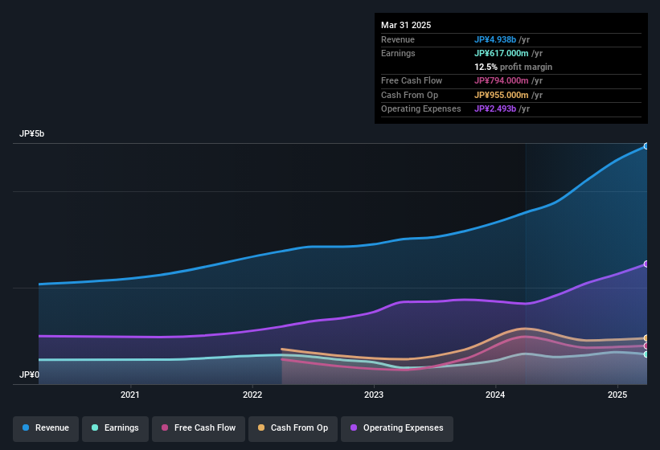Click the 2023 x-axis label
Screen dimensions: 660x450
374,395
